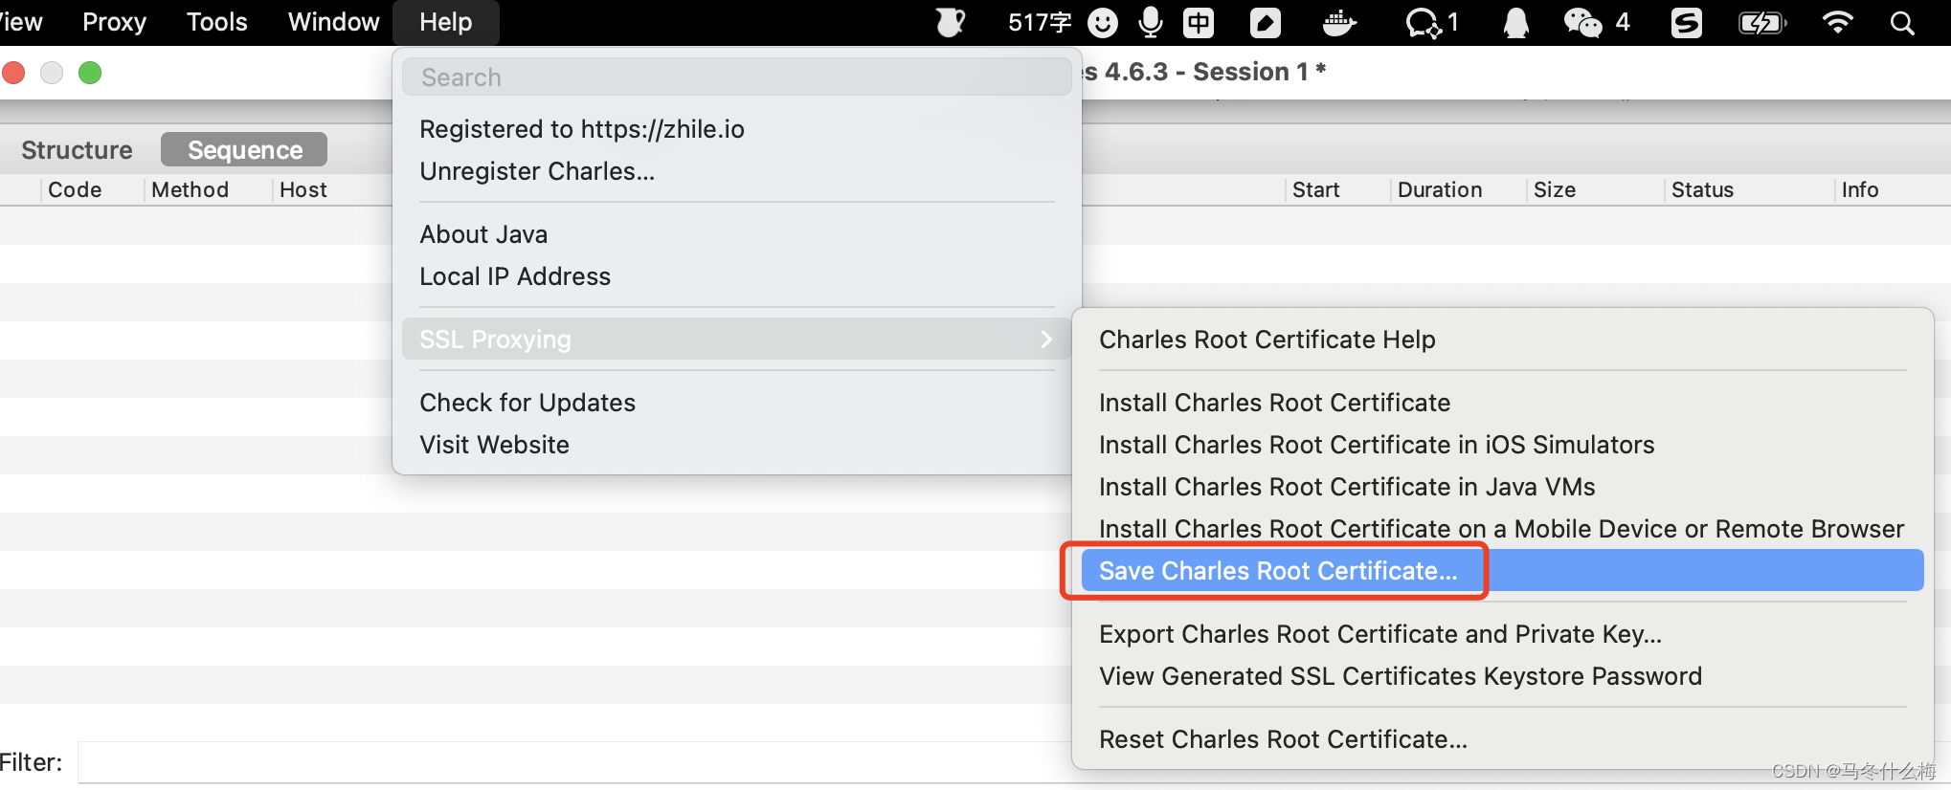Click the chat bubble icon with count 1

pyautogui.click(x=1431, y=22)
